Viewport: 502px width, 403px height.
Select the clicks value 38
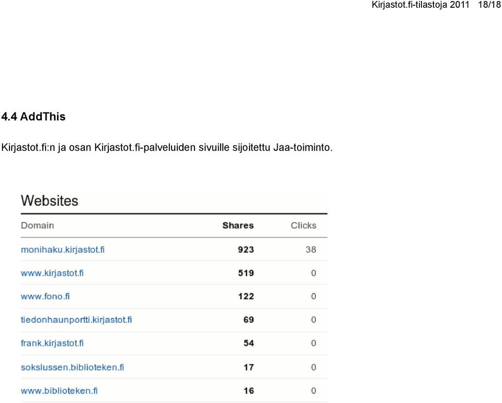coord(311,250)
